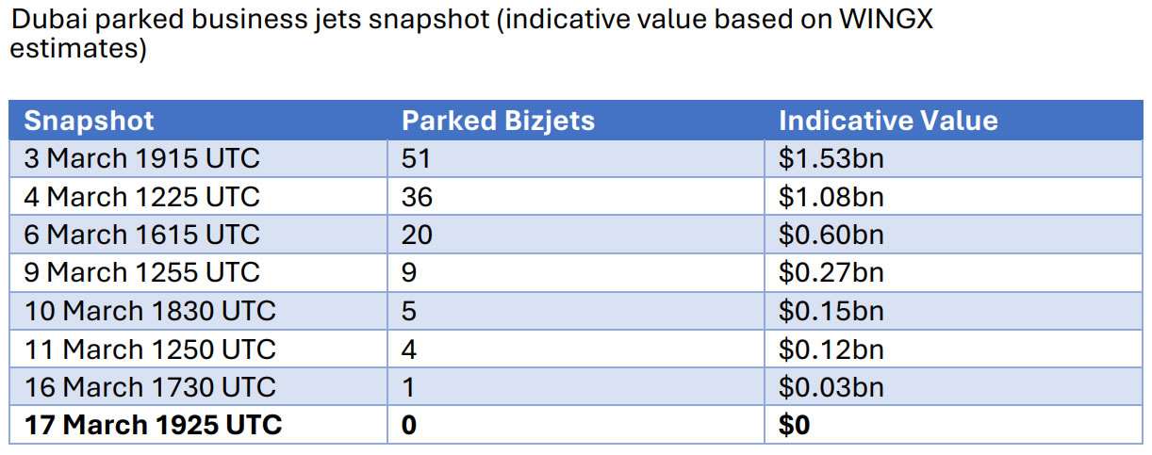Click the 4 March 1225 UTC cell
Viewport: 1152px width, 455px height.
point(141,197)
